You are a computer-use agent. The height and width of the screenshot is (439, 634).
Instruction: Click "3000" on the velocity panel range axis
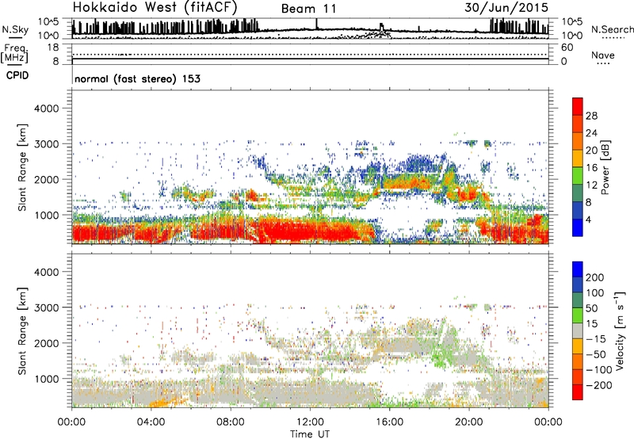coord(46,307)
